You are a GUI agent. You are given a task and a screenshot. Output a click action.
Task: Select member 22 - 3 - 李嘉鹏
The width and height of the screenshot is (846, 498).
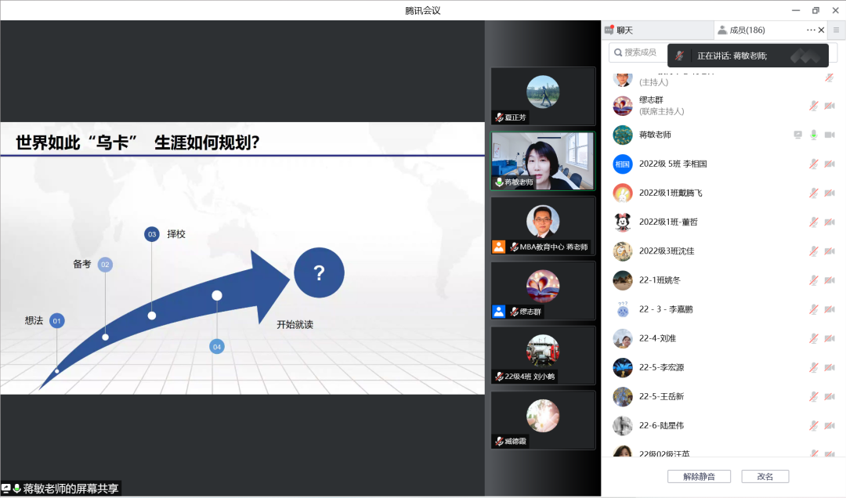pos(724,309)
